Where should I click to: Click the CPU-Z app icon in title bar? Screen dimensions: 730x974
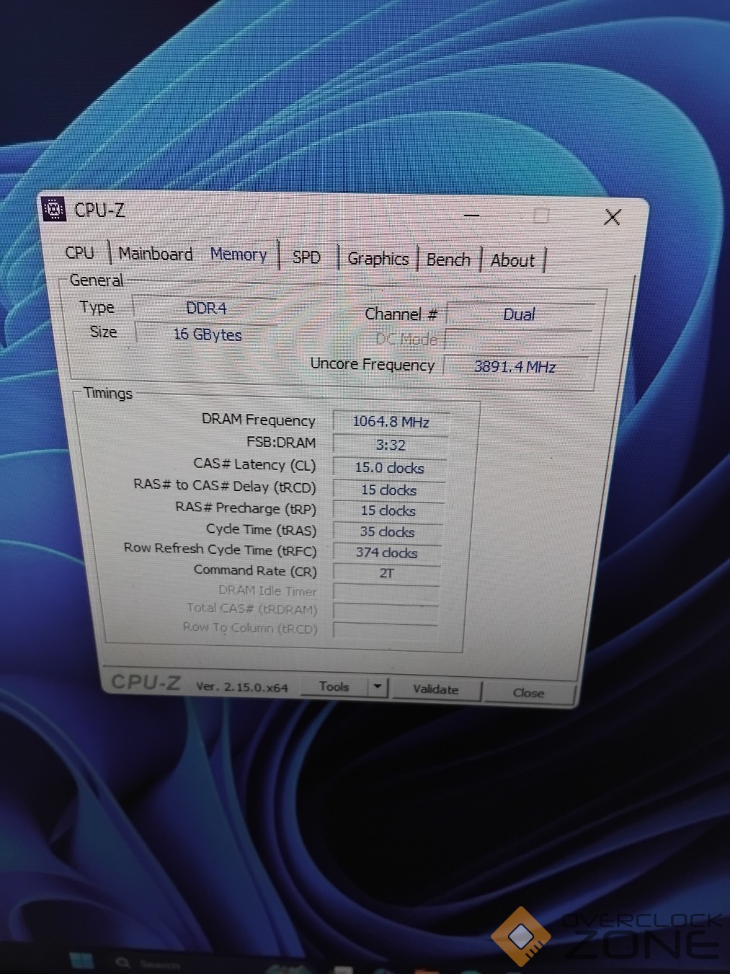pos(53,209)
